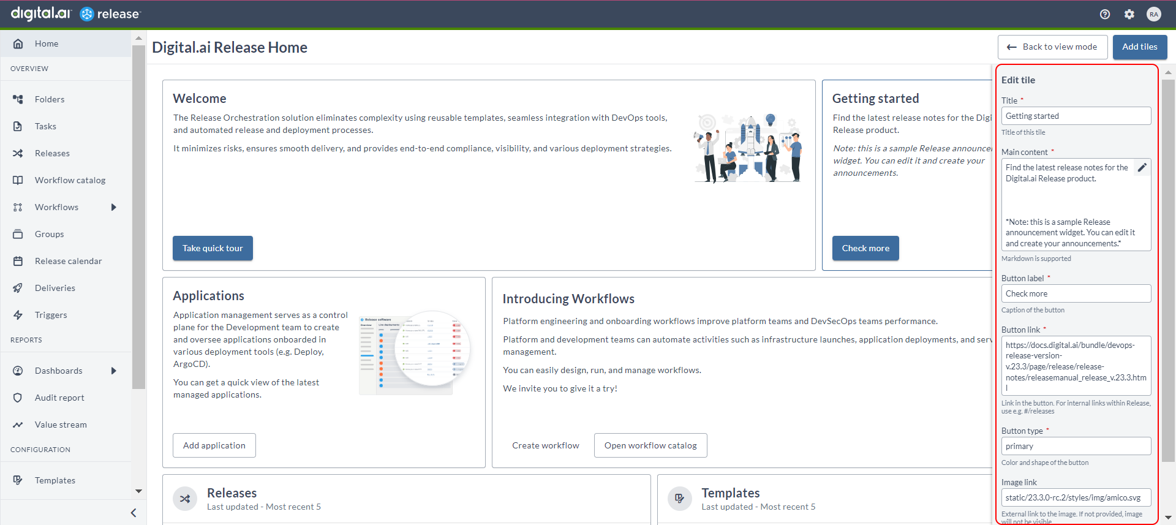Click the Dashboards gauge icon
1176x525 pixels.
(18, 371)
